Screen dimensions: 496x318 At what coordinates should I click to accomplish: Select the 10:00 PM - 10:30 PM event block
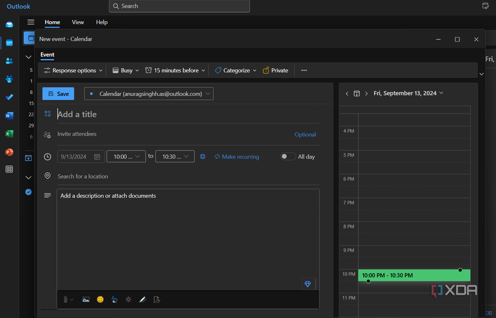click(x=414, y=275)
